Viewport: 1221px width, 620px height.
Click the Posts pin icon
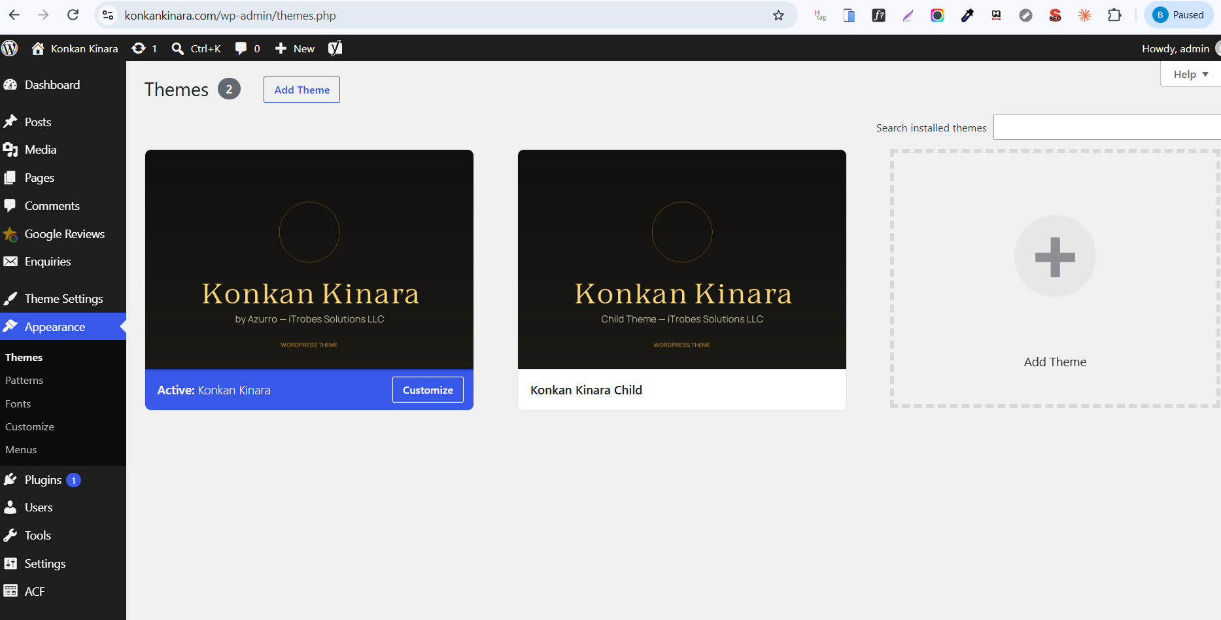pyautogui.click(x=10, y=122)
